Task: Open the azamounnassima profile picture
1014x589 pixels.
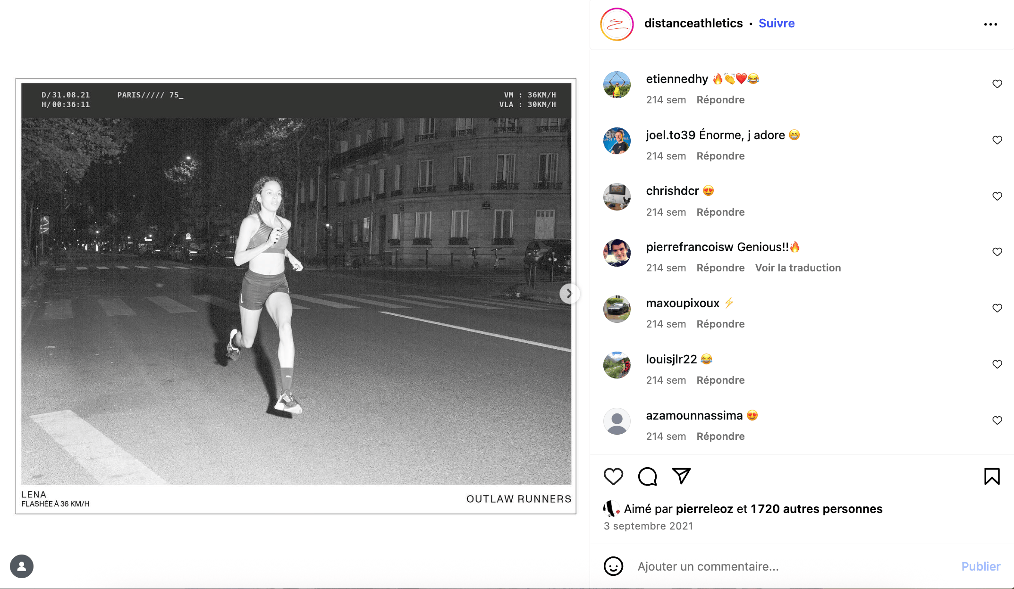Action: pyautogui.click(x=617, y=421)
